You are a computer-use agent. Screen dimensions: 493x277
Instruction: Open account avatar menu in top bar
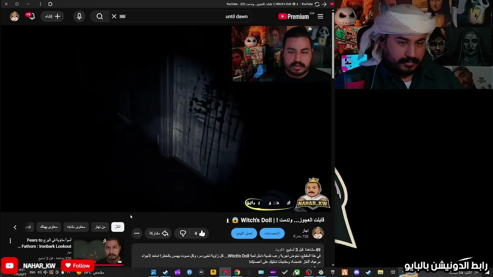coord(15,16)
